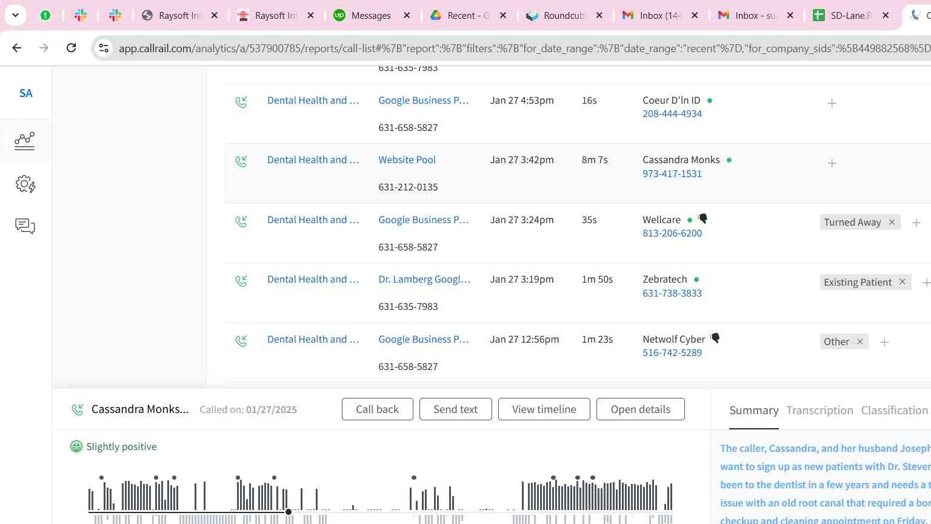Image resolution: width=931 pixels, height=524 pixels.
Task: Open the browser tab search dropdown
Action: point(15,15)
